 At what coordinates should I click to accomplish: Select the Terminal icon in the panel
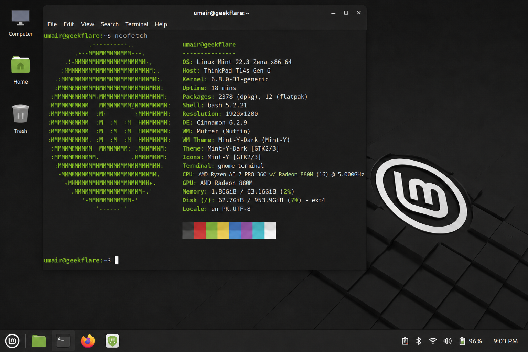tap(63, 341)
